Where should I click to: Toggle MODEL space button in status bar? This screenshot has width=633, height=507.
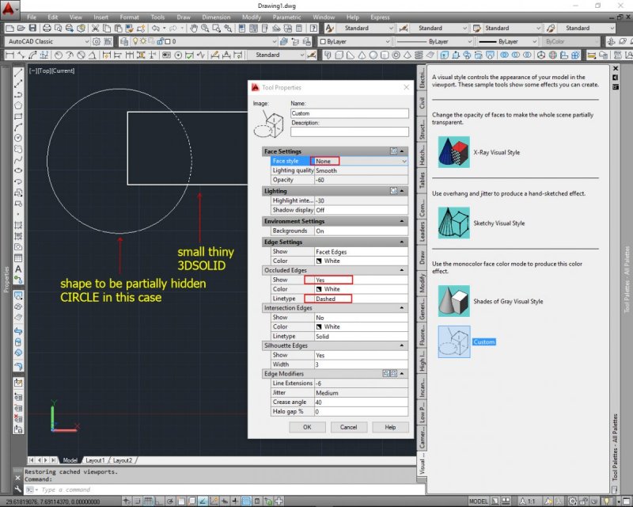click(x=478, y=501)
